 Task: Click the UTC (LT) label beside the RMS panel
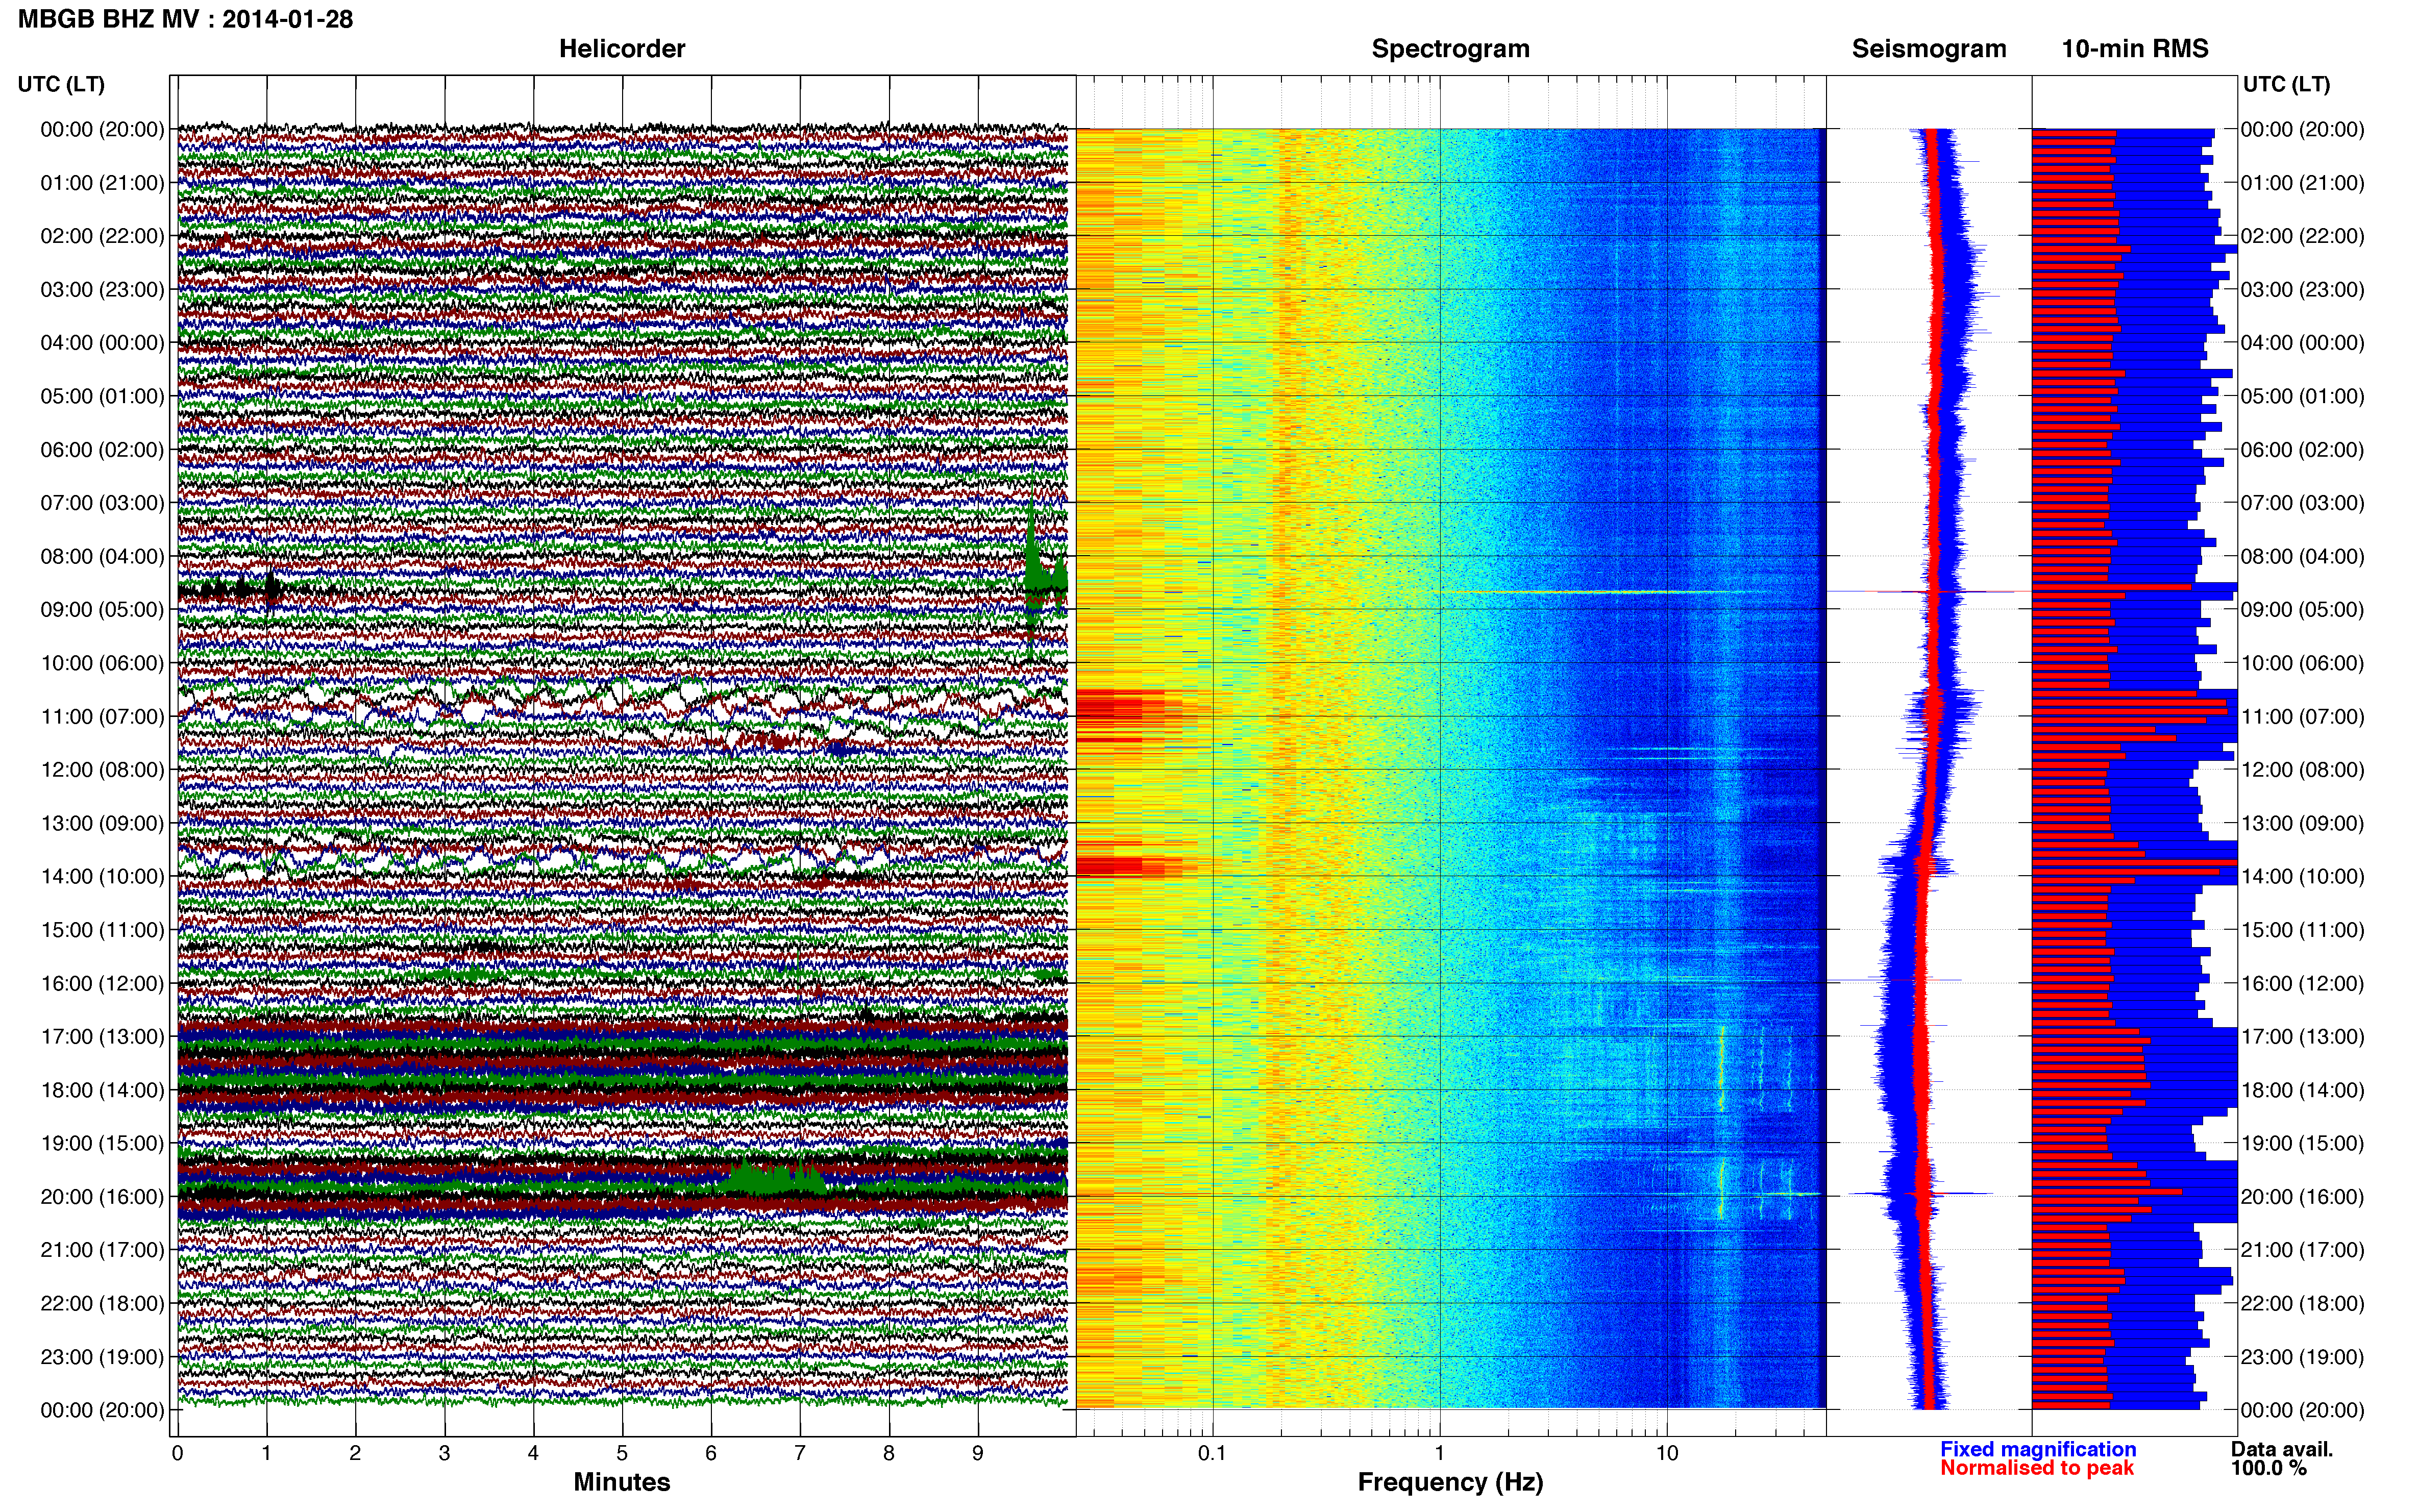[2286, 84]
